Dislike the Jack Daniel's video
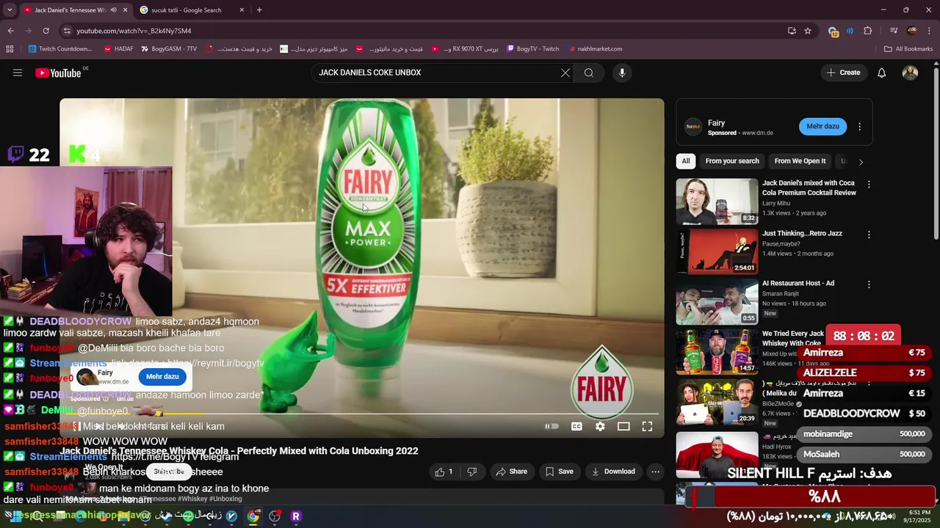The width and height of the screenshot is (940, 528). (x=472, y=472)
